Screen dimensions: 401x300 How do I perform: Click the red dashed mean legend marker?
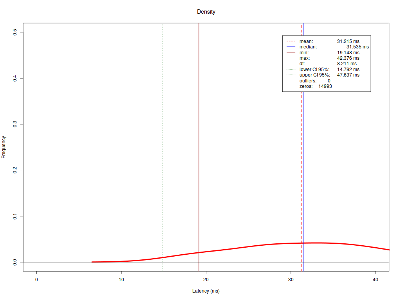[x=291, y=41]
